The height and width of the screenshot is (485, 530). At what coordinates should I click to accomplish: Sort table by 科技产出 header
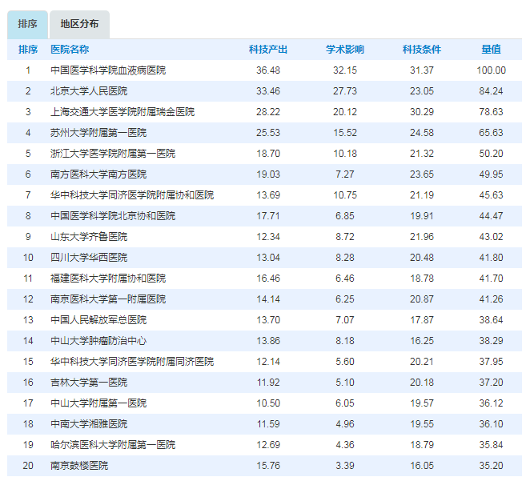(x=268, y=50)
